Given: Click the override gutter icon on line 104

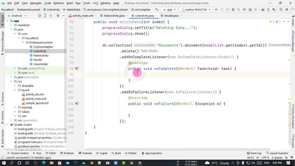Looking at the screenshot, I should (77, 103).
